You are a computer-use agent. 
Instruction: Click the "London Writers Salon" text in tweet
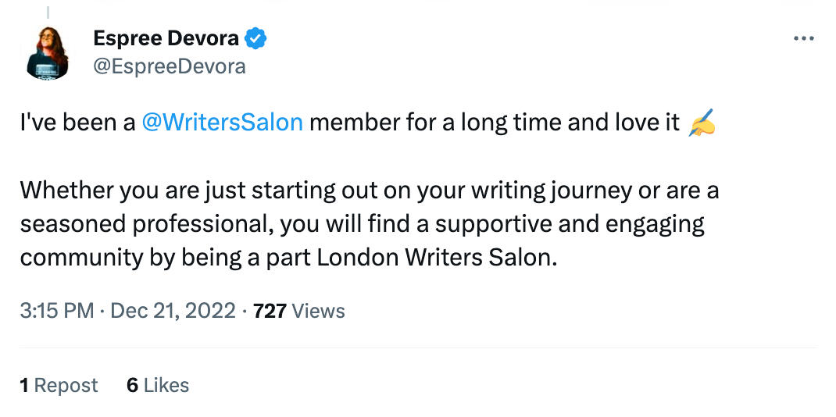(436, 258)
